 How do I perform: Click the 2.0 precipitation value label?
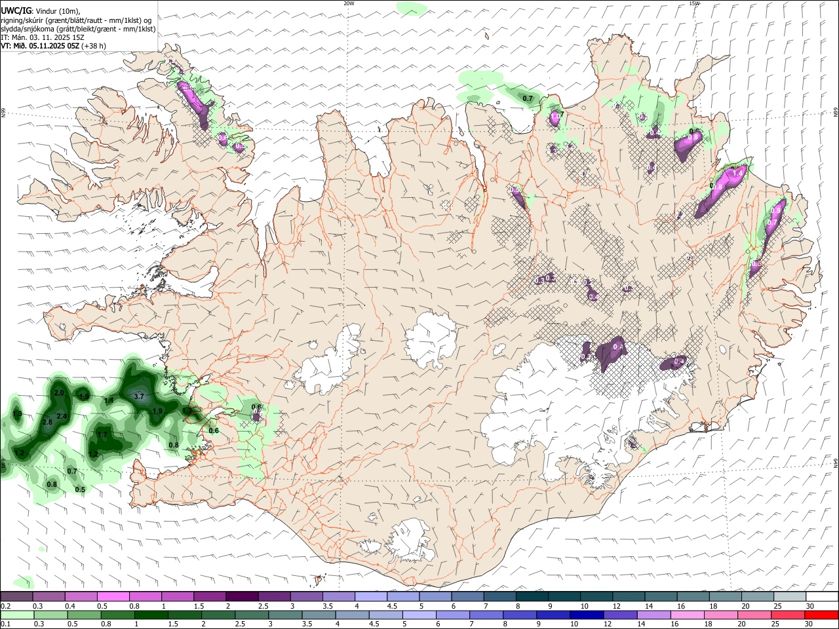tap(59, 393)
